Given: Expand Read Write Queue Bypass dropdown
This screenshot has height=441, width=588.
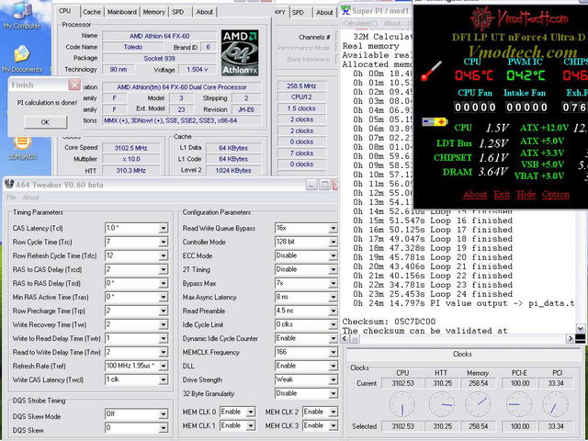Looking at the screenshot, I should pos(333,228).
